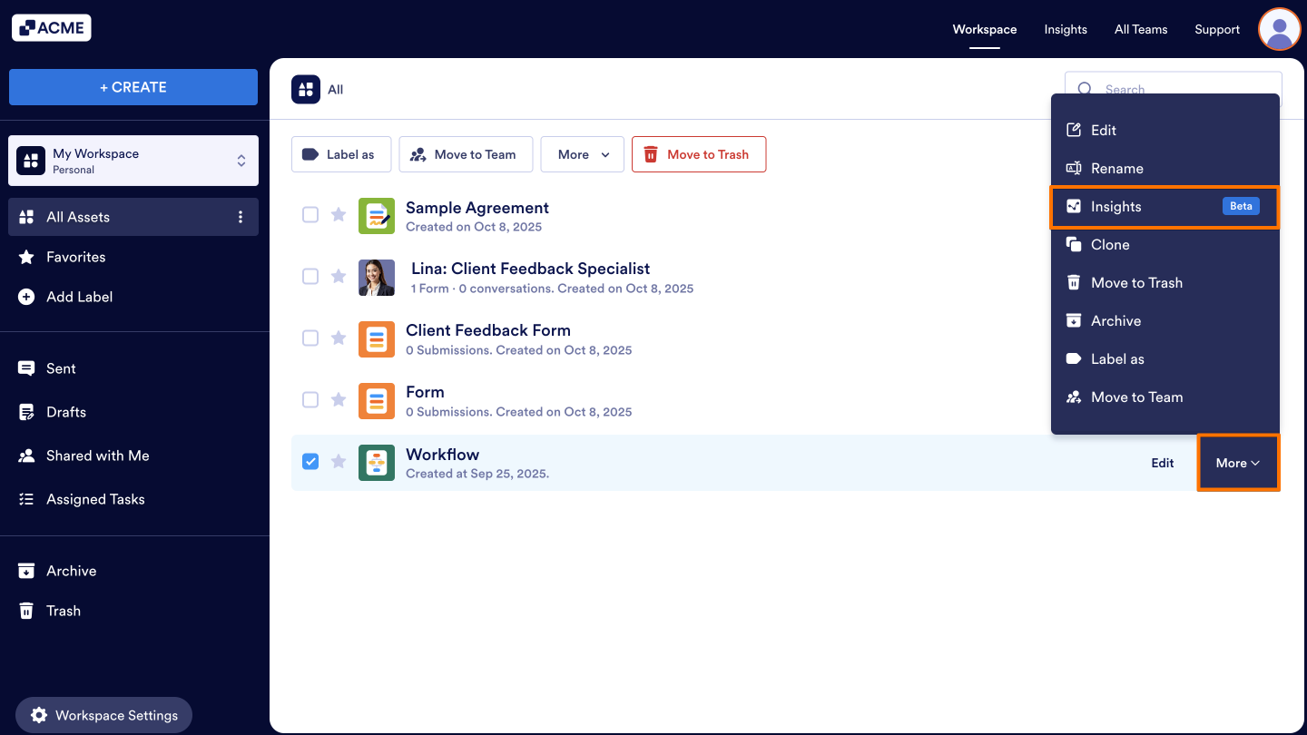Click the CREATE button

(x=133, y=86)
